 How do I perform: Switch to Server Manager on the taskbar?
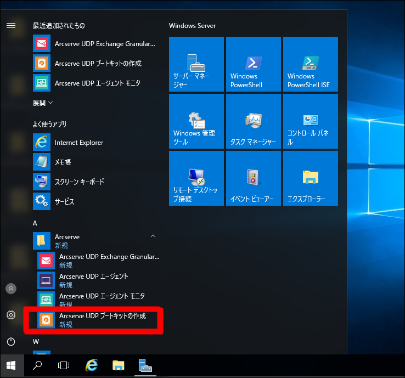[x=145, y=365]
